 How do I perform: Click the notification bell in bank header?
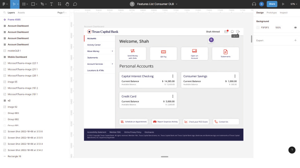pos(232,32)
